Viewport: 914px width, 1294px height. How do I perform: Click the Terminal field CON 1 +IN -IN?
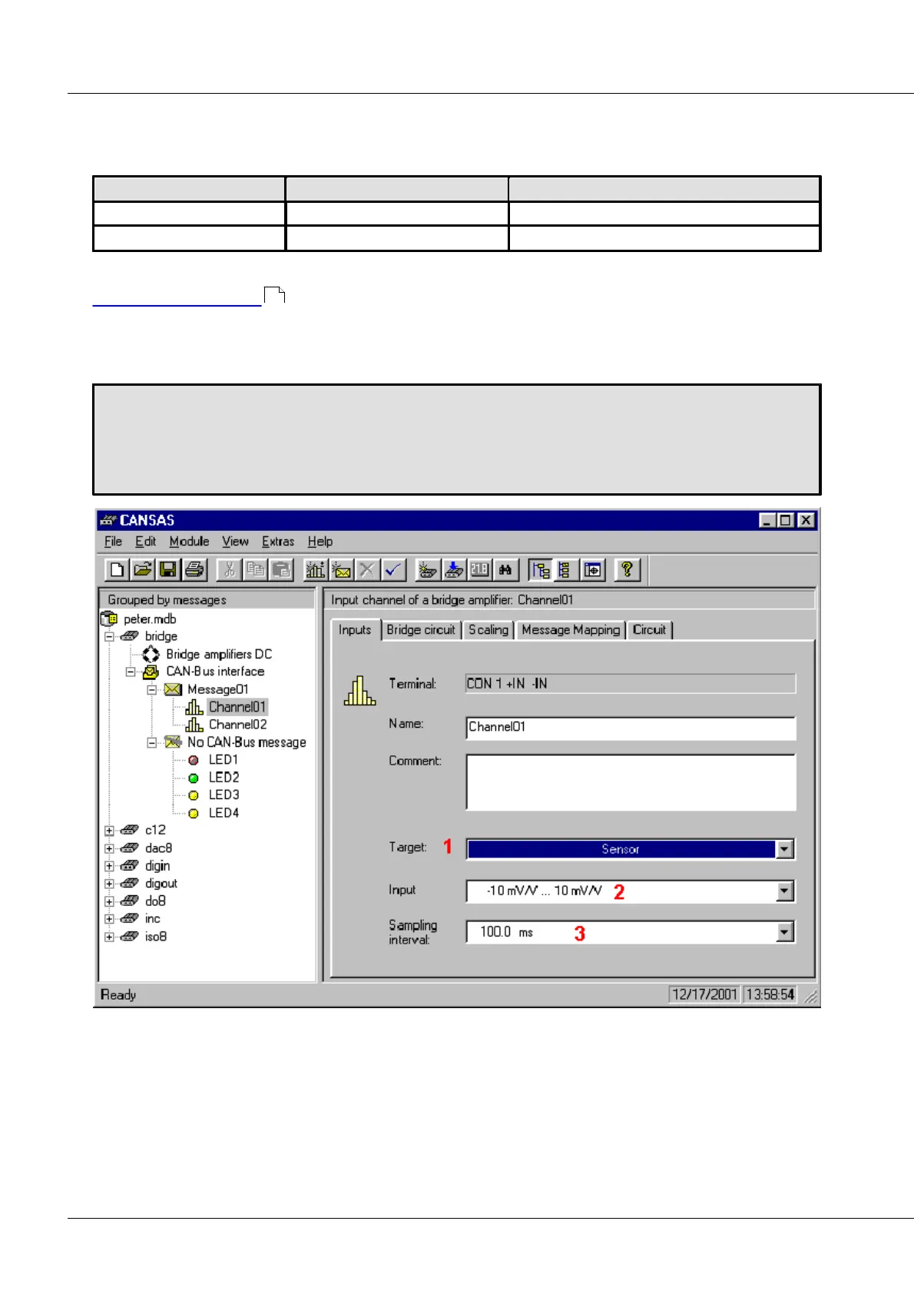(631, 684)
